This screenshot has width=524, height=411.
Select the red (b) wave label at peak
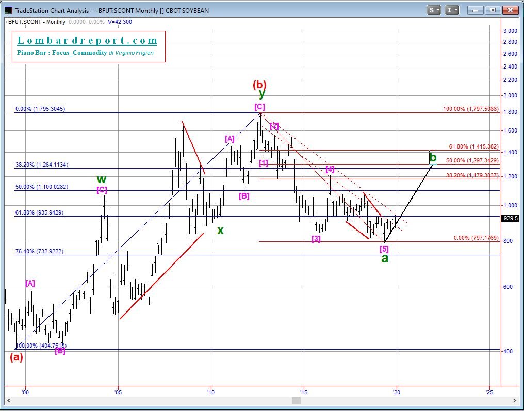259,85
